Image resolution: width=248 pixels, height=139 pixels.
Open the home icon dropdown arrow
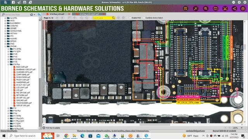click(34, 15)
